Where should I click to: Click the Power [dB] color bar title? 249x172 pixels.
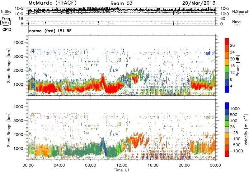[237, 66]
